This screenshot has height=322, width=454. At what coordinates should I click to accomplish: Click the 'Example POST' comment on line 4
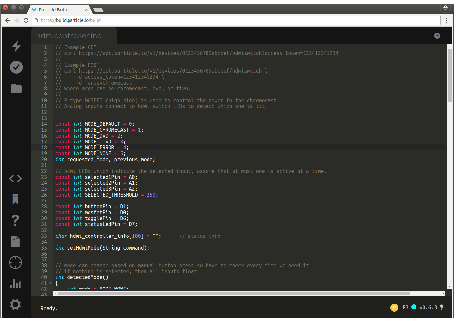(77, 65)
